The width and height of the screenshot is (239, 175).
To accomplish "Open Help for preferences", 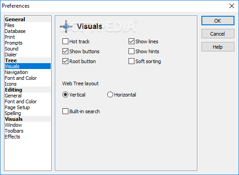I will click(218, 47).
